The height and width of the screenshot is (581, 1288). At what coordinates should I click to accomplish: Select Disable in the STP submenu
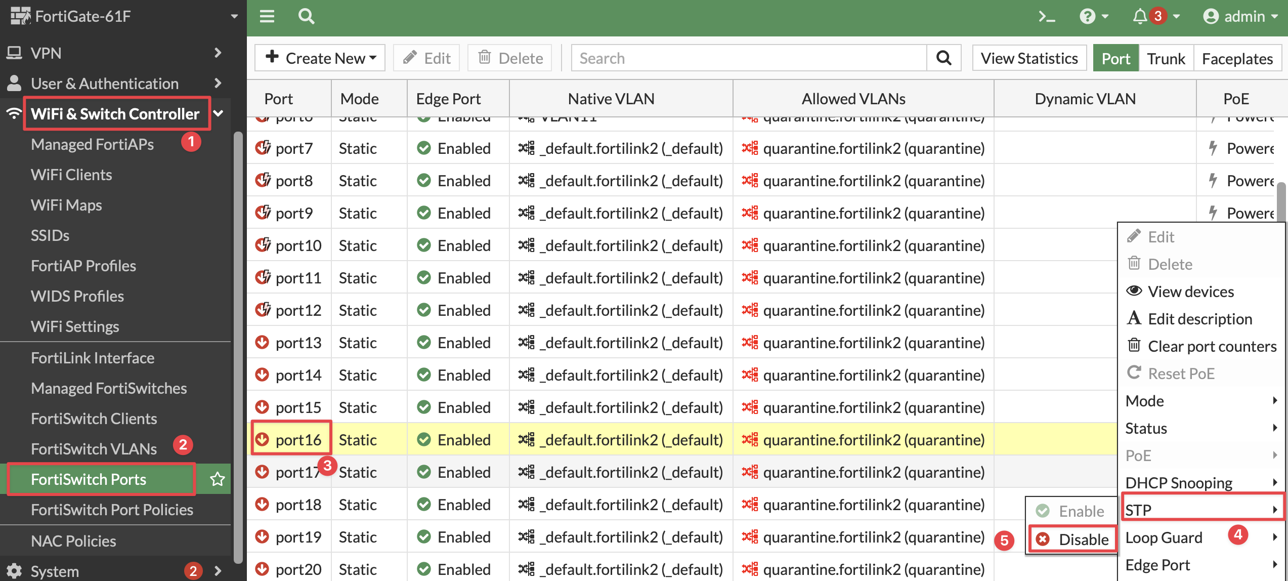(1072, 539)
